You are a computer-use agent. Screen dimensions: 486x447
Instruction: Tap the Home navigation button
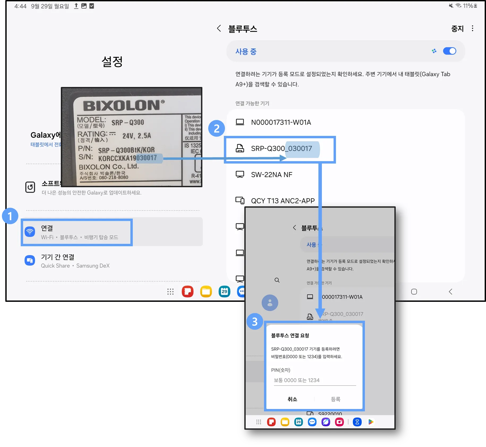pos(414,292)
